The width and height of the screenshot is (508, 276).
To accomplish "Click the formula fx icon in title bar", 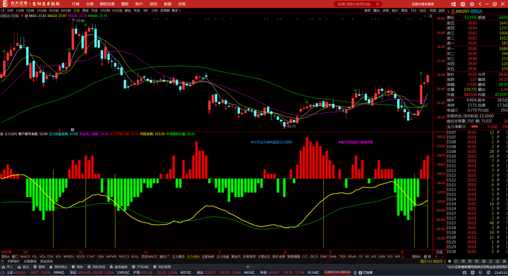I will point(463,4).
